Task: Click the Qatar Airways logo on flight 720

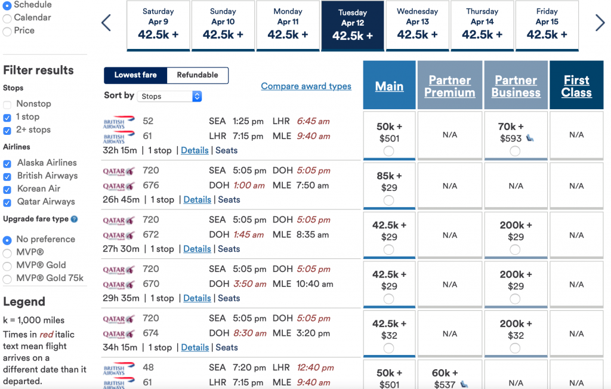Action: pos(119,170)
